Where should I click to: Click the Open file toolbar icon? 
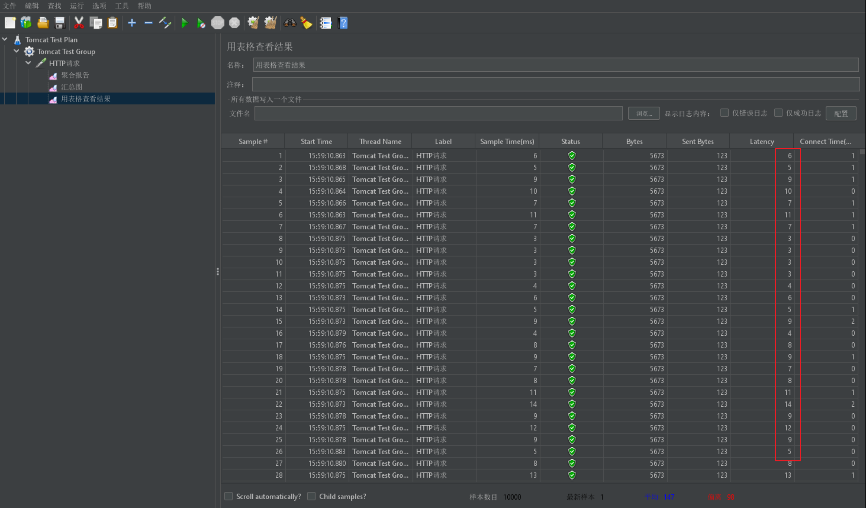(x=43, y=23)
